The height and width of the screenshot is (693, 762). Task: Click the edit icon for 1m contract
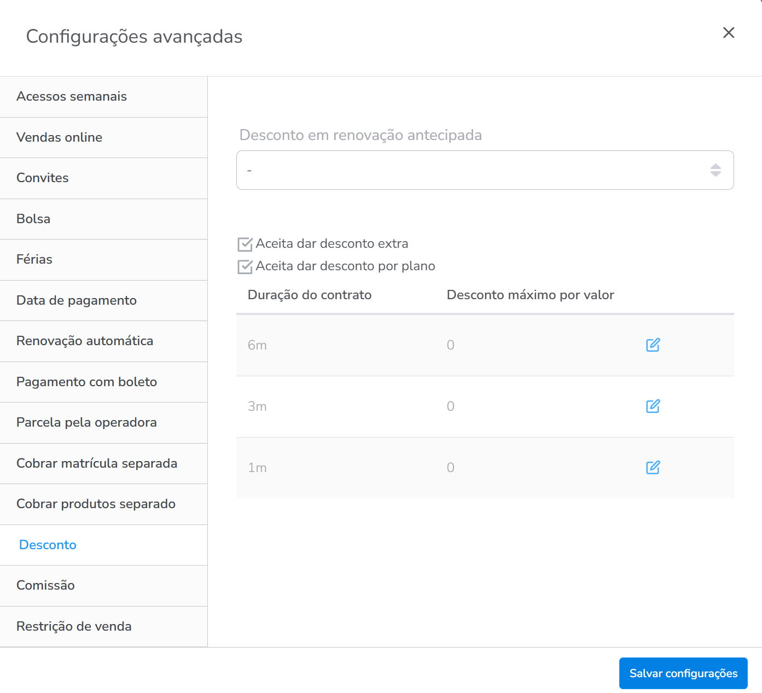pyautogui.click(x=653, y=468)
